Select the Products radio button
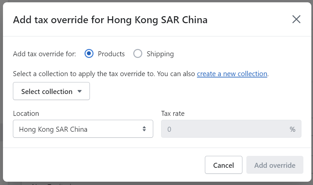Viewport: 313px width, 185px height. [89, 54]
